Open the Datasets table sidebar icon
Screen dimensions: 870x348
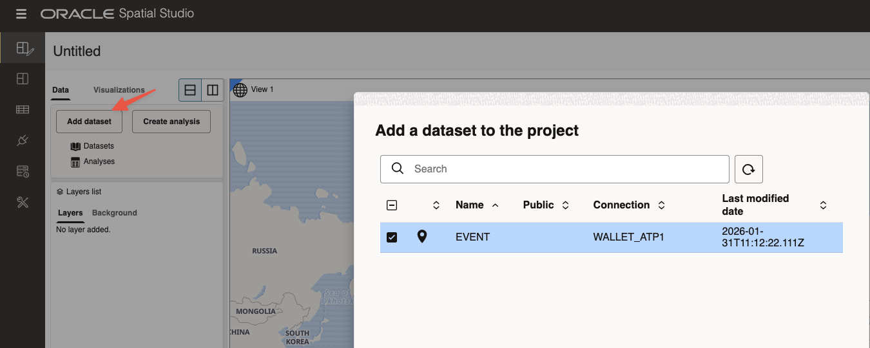coord(23,109)
